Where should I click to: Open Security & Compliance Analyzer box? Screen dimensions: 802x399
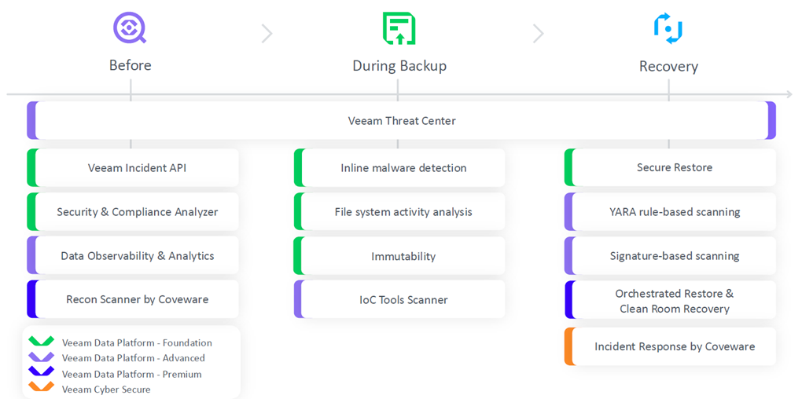coord(133,211)
